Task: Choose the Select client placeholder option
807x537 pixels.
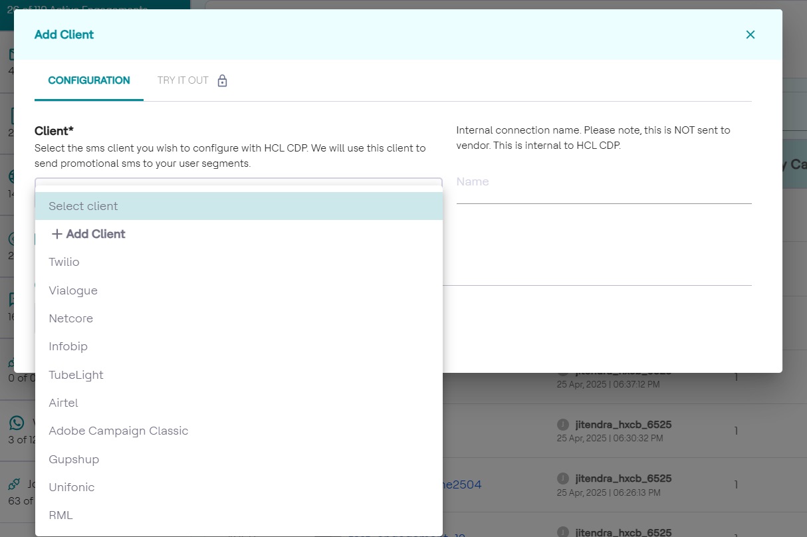Action: click(x=239, y=206)
